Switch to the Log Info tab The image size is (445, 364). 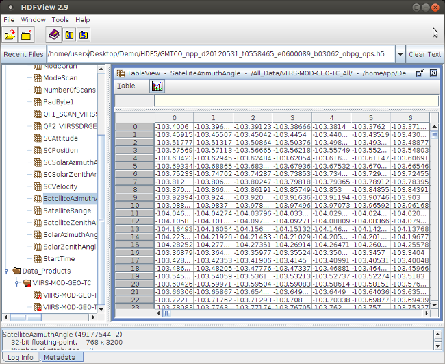(x=20, y=357)
